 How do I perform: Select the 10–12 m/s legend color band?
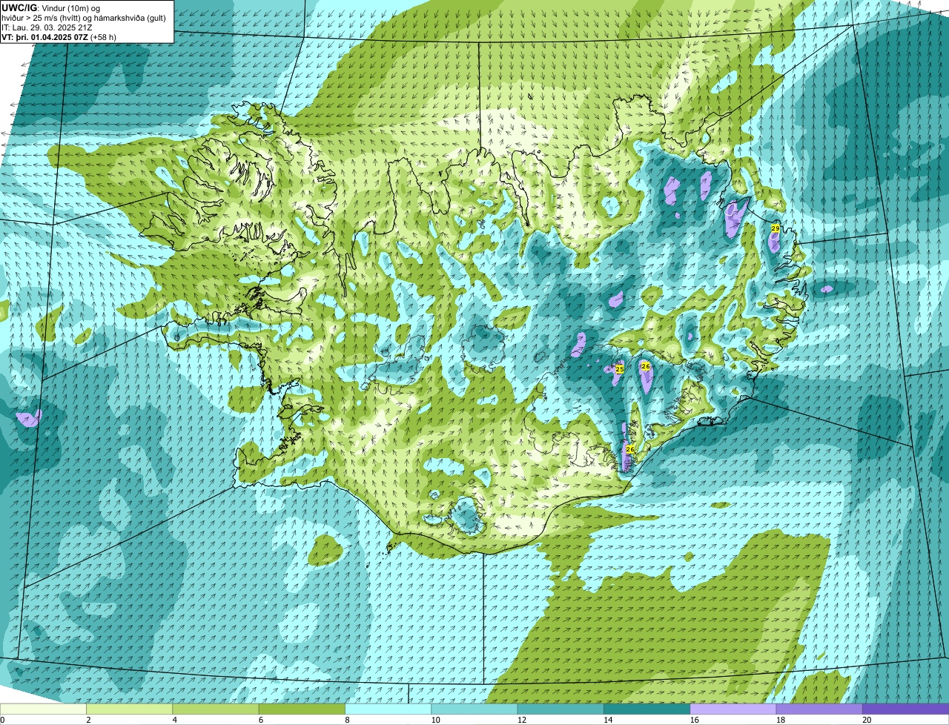(x=474, y=709)
